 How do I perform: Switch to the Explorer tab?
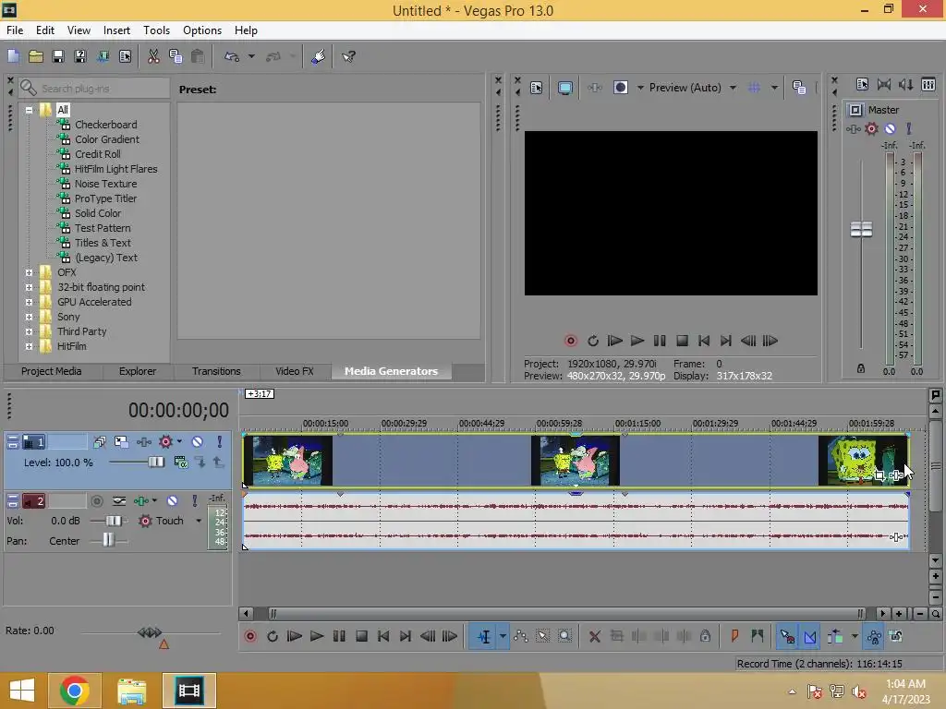[138, 371]
